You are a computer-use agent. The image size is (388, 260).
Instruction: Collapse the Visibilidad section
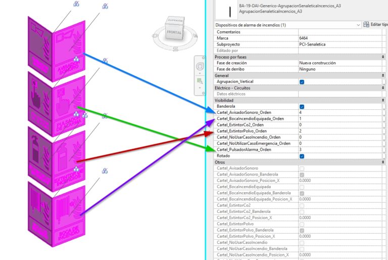pyautogui.click(x=384, y=100)
